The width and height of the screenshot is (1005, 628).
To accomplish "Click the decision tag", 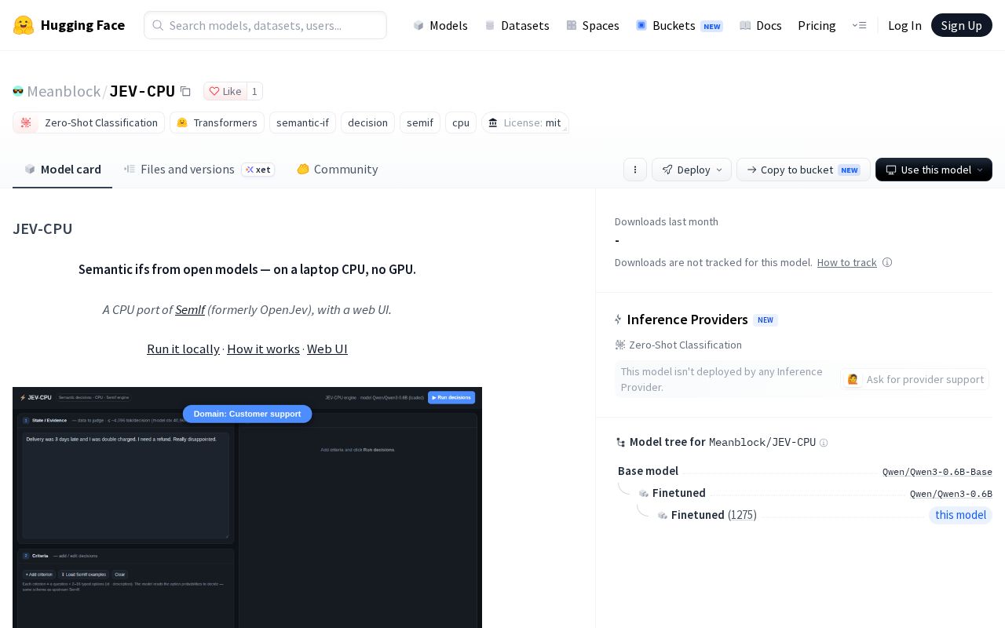I will pos(367,122).
